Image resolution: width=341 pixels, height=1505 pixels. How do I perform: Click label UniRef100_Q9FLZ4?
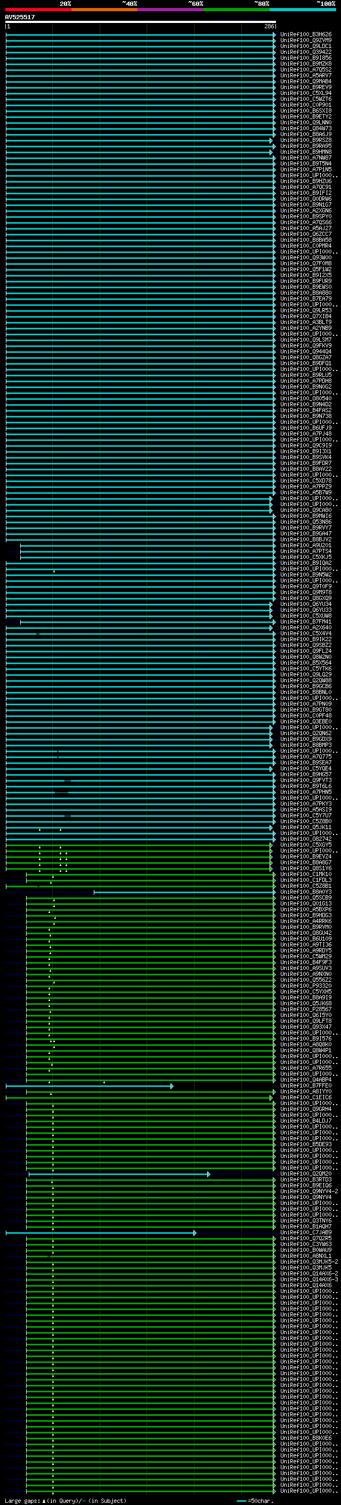[x=306, y=651]
